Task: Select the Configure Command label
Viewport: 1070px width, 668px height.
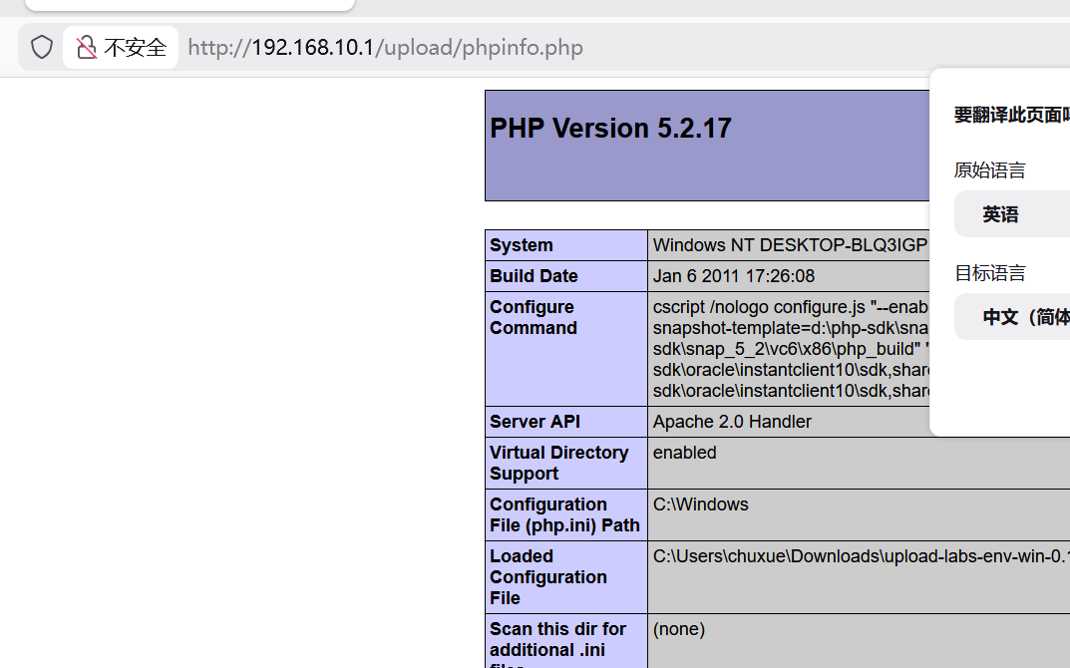Action: (533, 317)
